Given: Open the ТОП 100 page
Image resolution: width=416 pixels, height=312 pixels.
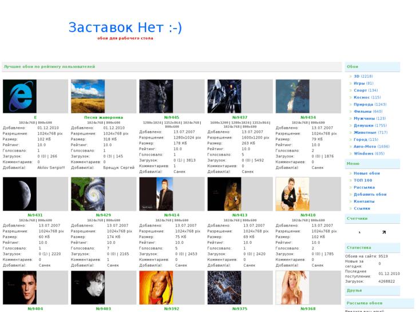Looking at the screenshot, I should click(363, 180).
